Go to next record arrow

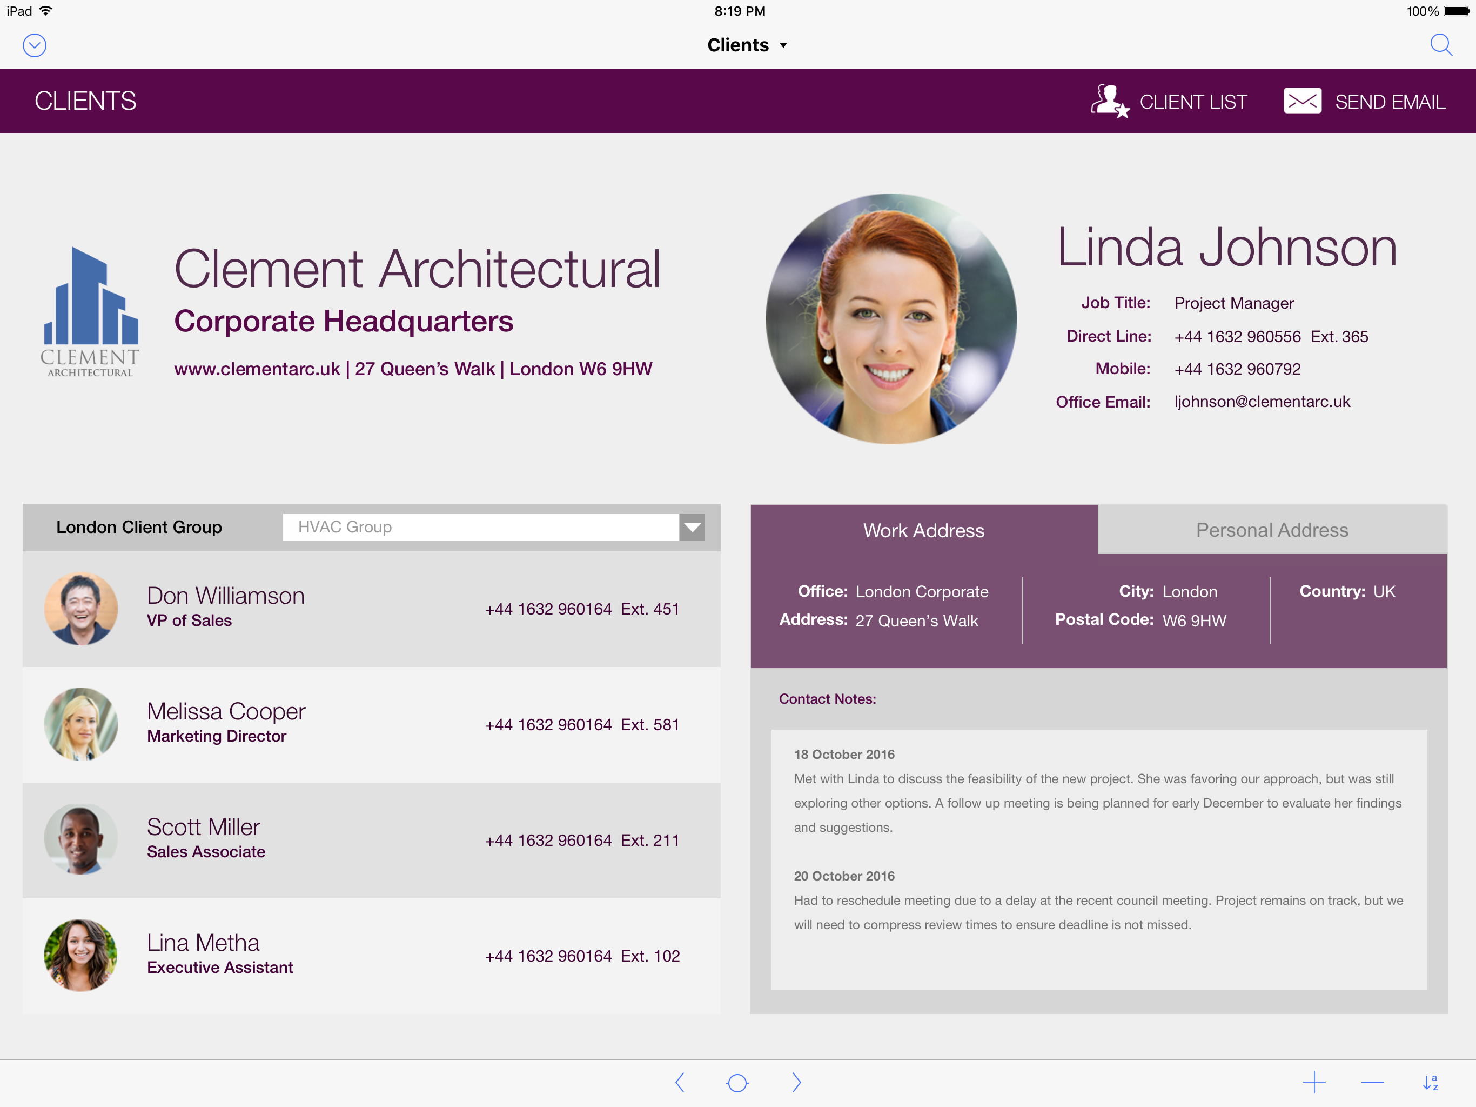[796, 1082]
